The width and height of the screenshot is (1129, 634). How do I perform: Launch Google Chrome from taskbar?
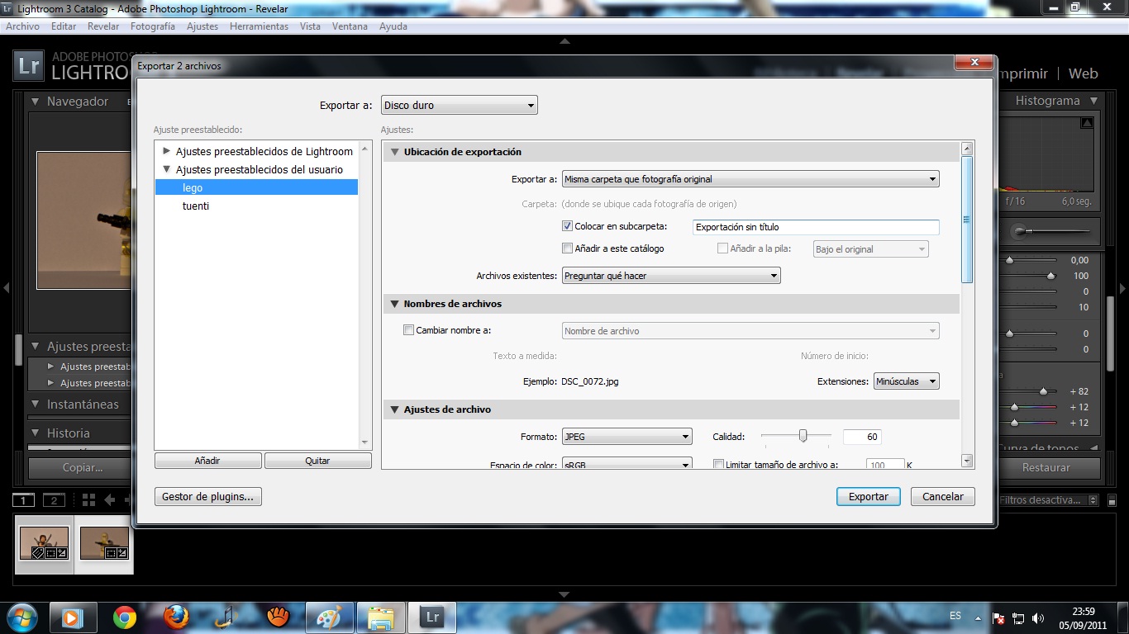(125, 617)
